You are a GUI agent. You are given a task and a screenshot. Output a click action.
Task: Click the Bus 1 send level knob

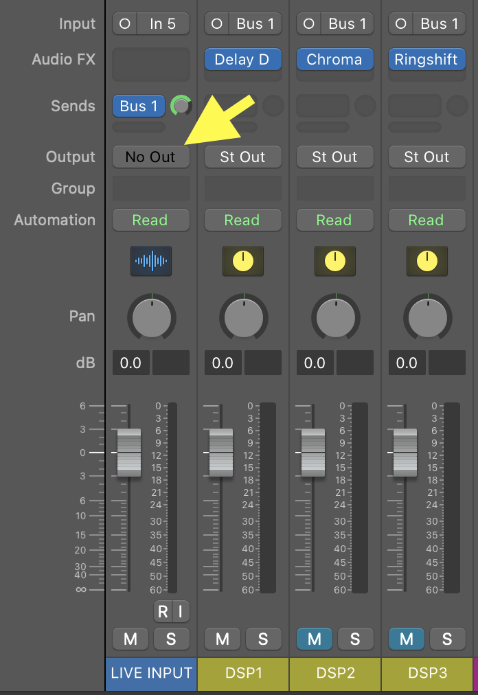[181, 106]
